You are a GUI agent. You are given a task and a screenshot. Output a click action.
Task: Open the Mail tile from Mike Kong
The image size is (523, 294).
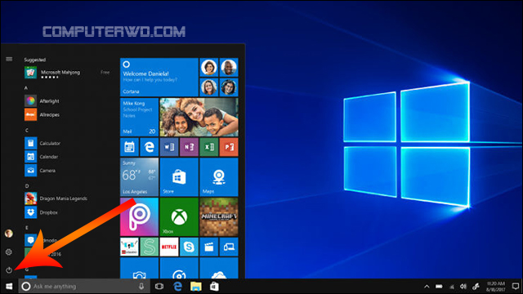pos(139,117)
